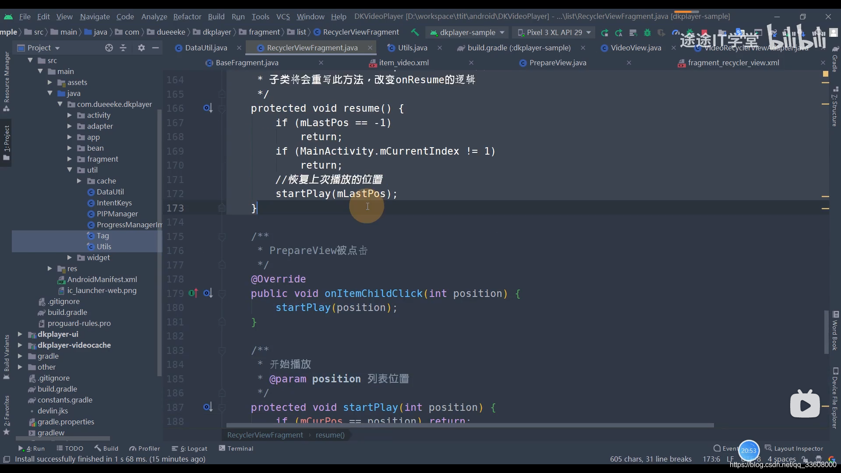Open Project panel settings gear
This screenshot has width=841, height=473.
[x=141, y=48]
